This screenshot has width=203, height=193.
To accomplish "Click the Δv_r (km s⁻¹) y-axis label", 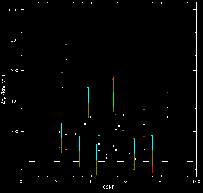I will pyautogui.click(x=3, y=90).
